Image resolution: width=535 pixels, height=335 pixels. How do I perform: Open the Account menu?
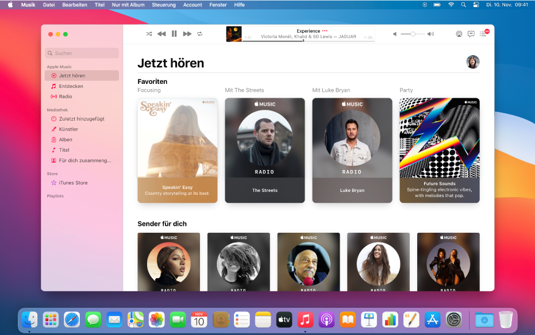pos(192,4)
